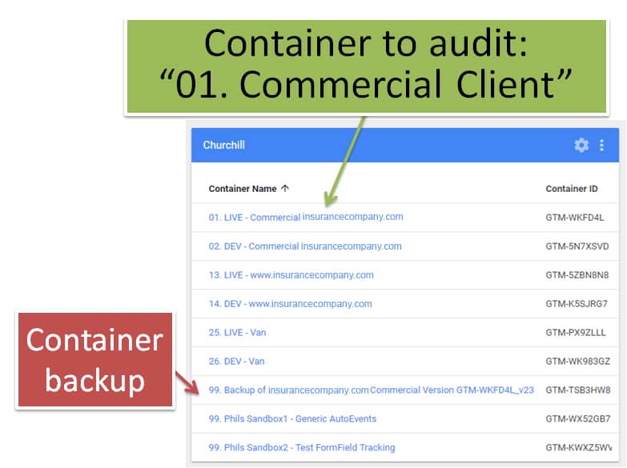
Task: Open 02. DEV - Commercial container
Action: (x=305, y=246)
